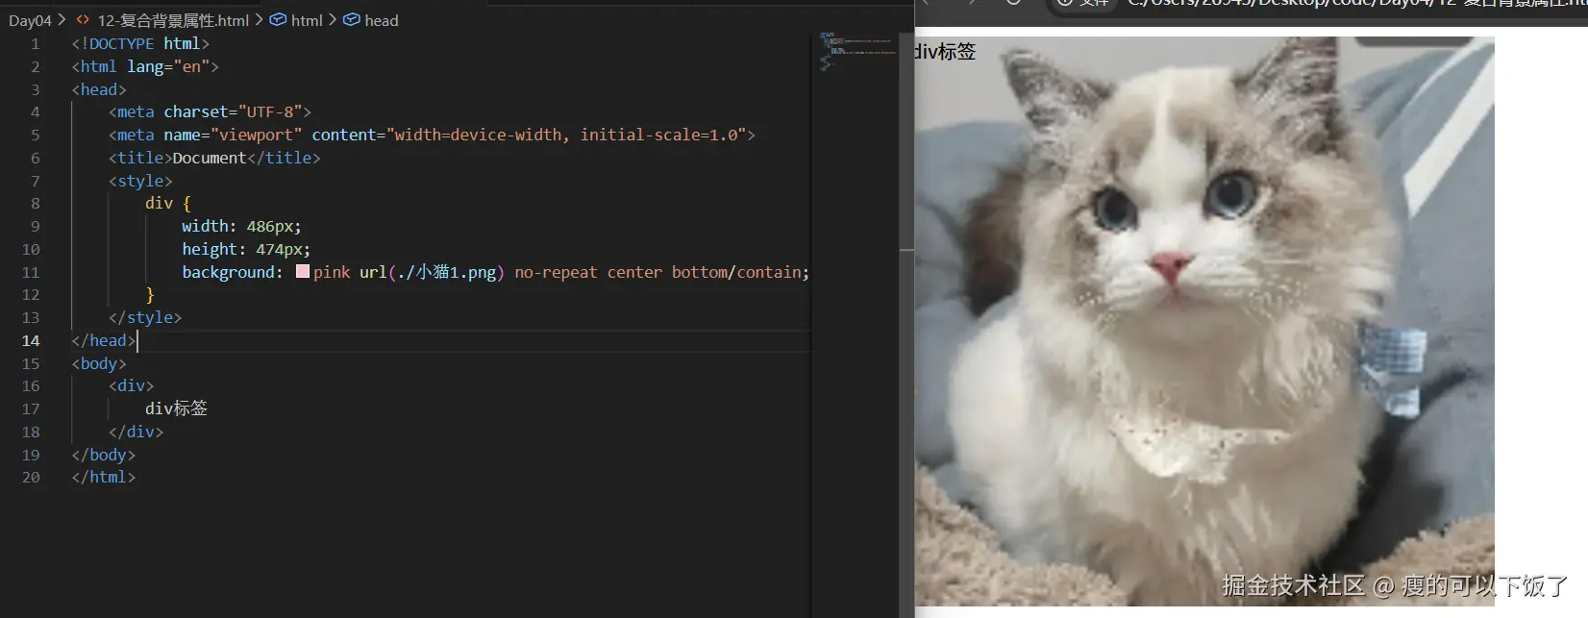Click the lang="en" attribute text
This screenshot has height=618, width=1588.
click(x=168, y=67)
